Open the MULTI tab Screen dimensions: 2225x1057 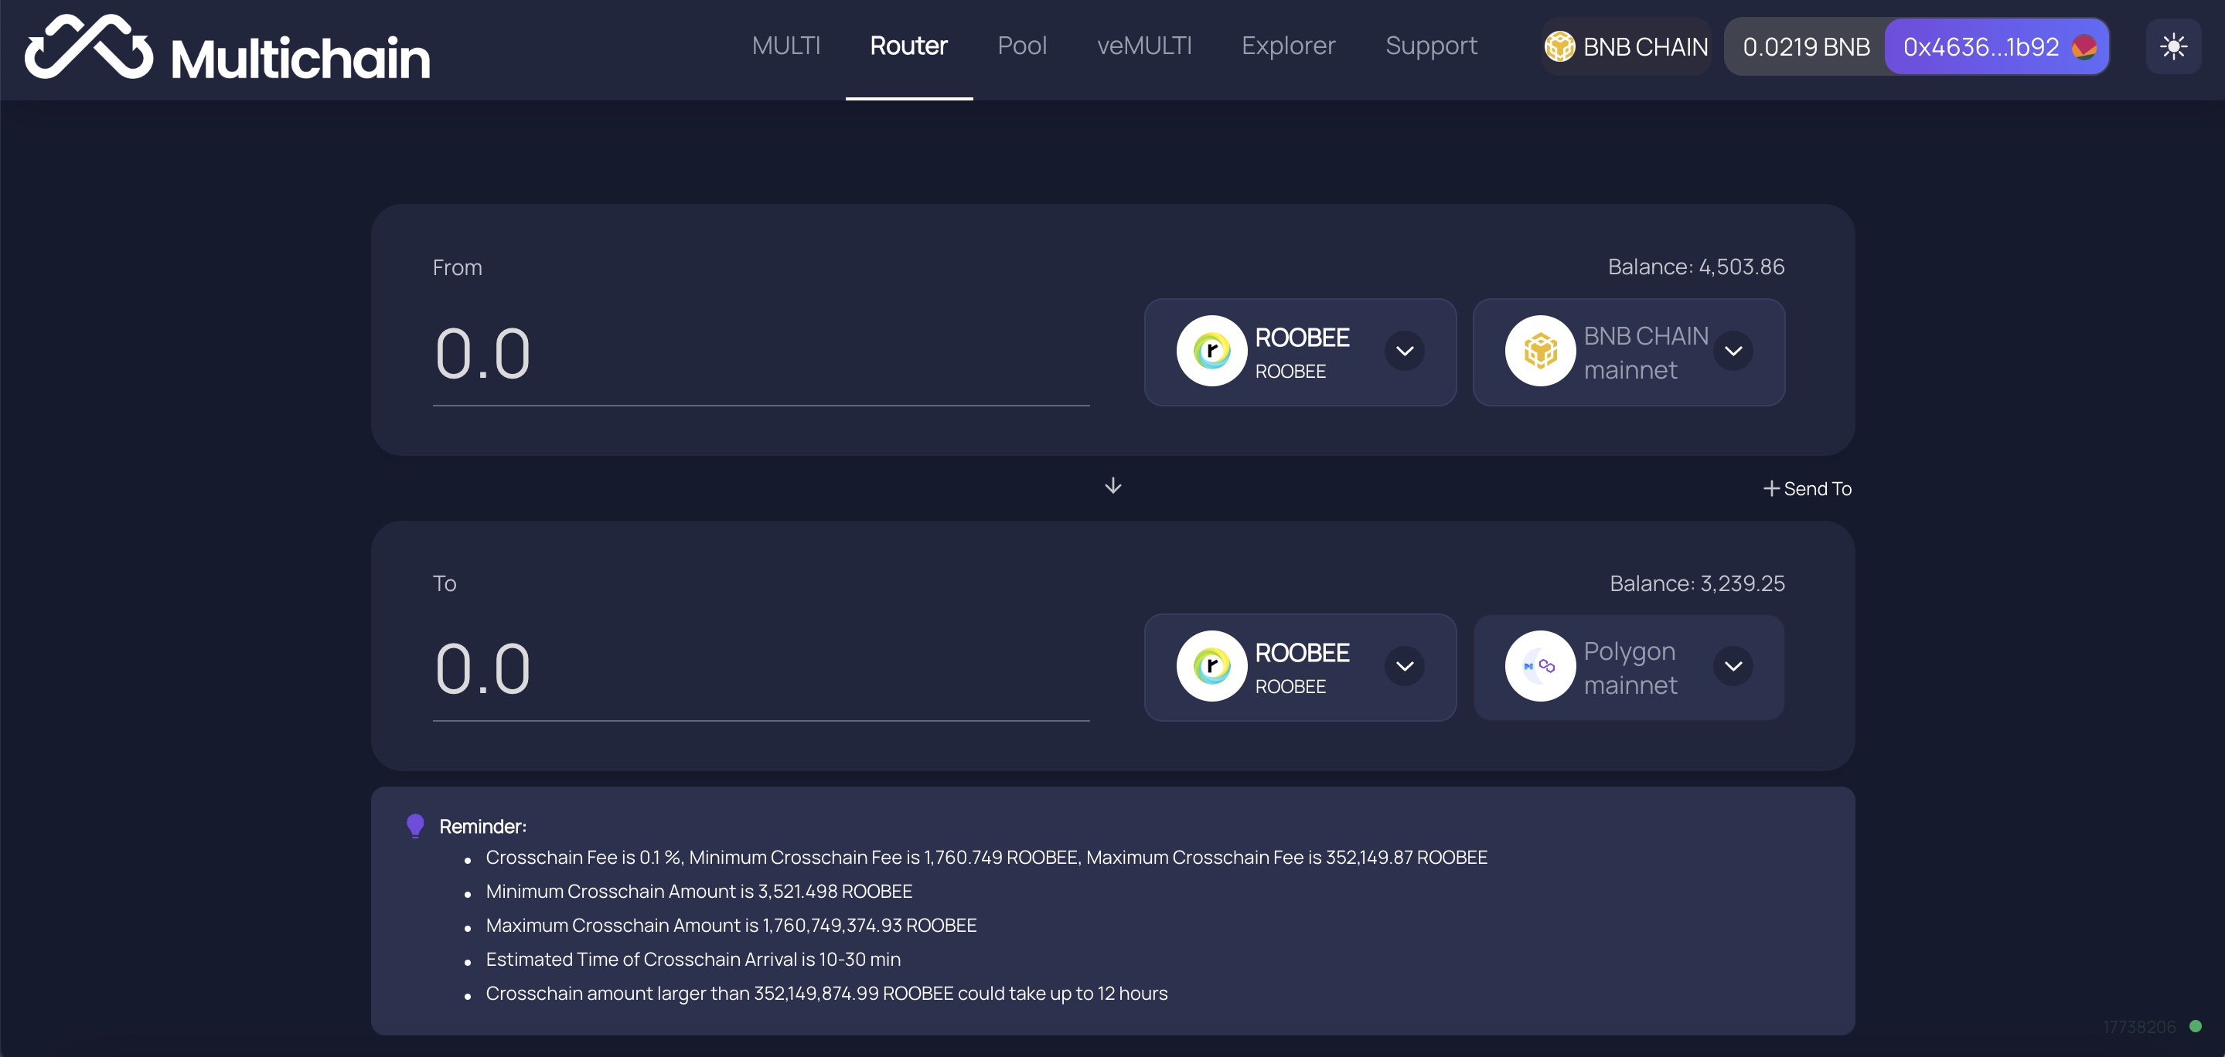(x=786, y=46)
